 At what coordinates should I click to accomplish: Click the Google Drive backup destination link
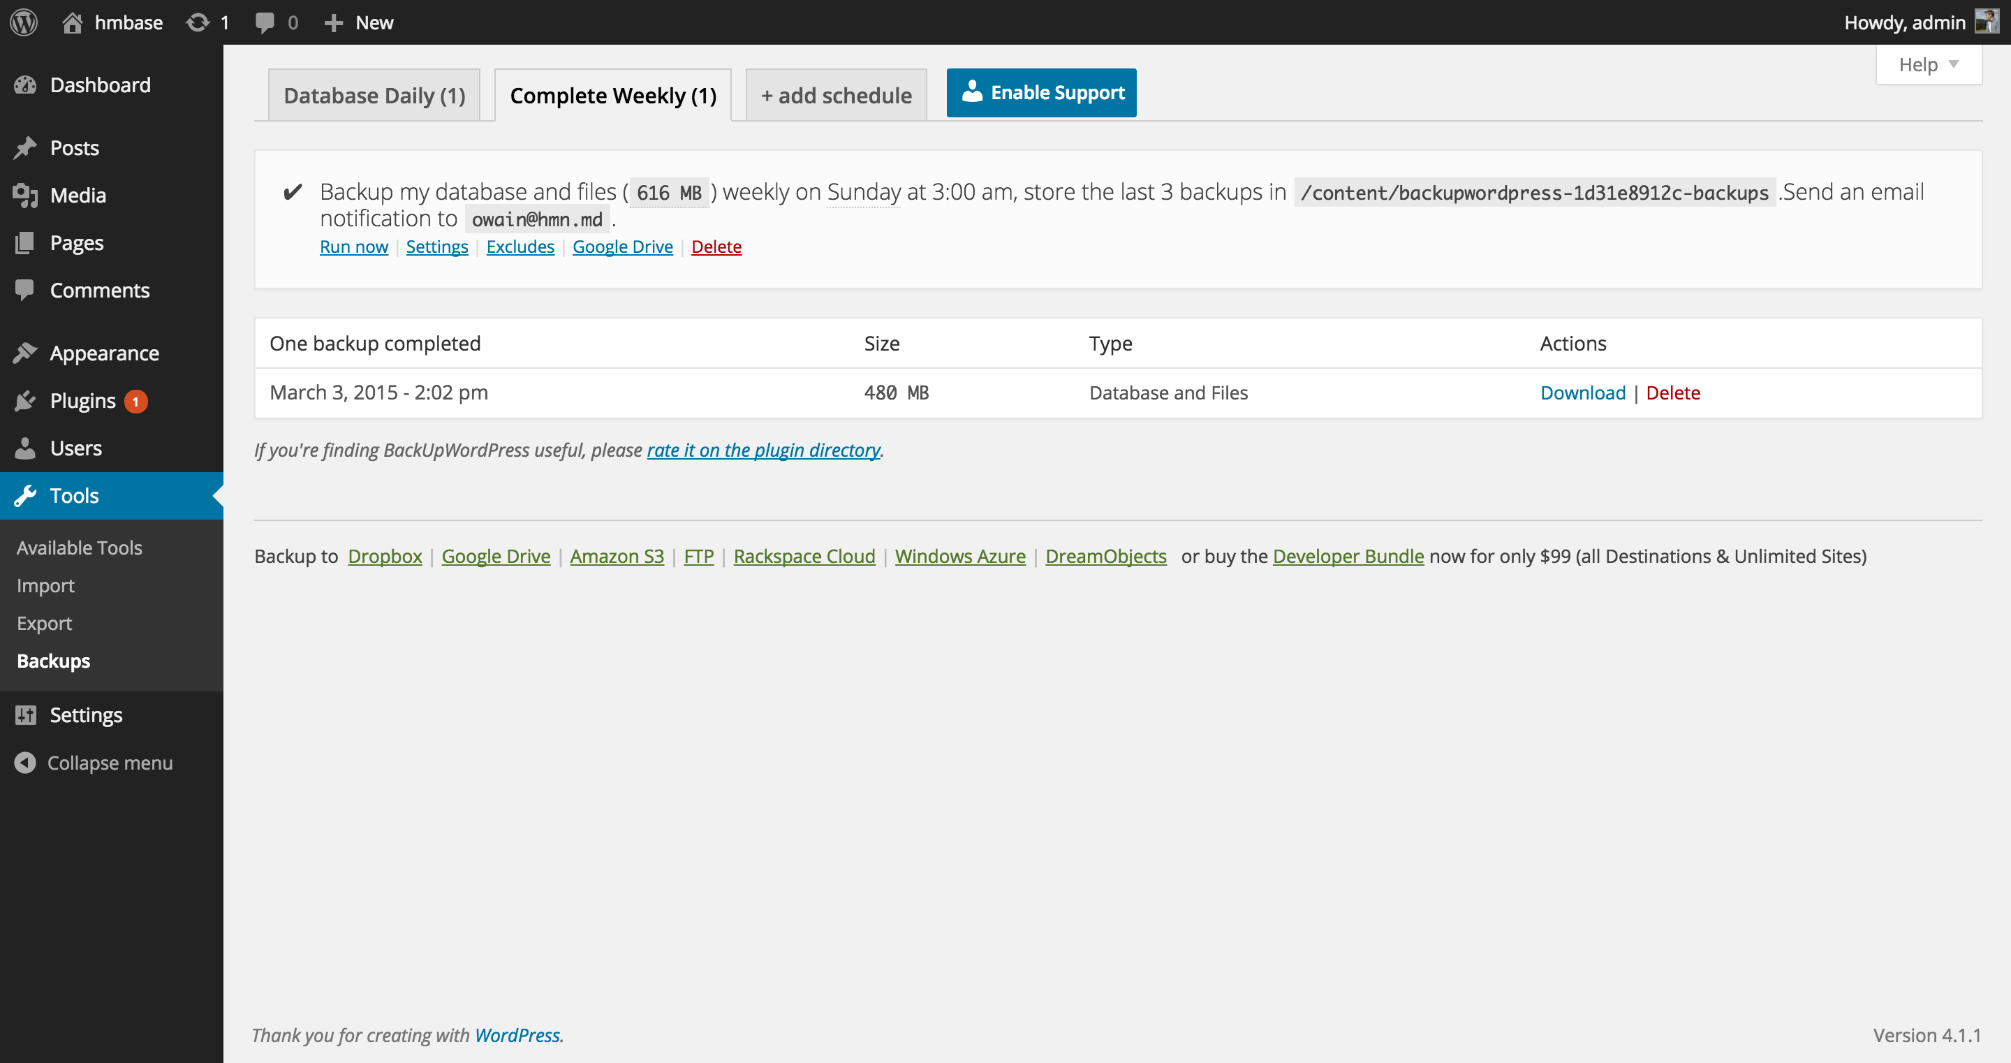tap(497, 555)
